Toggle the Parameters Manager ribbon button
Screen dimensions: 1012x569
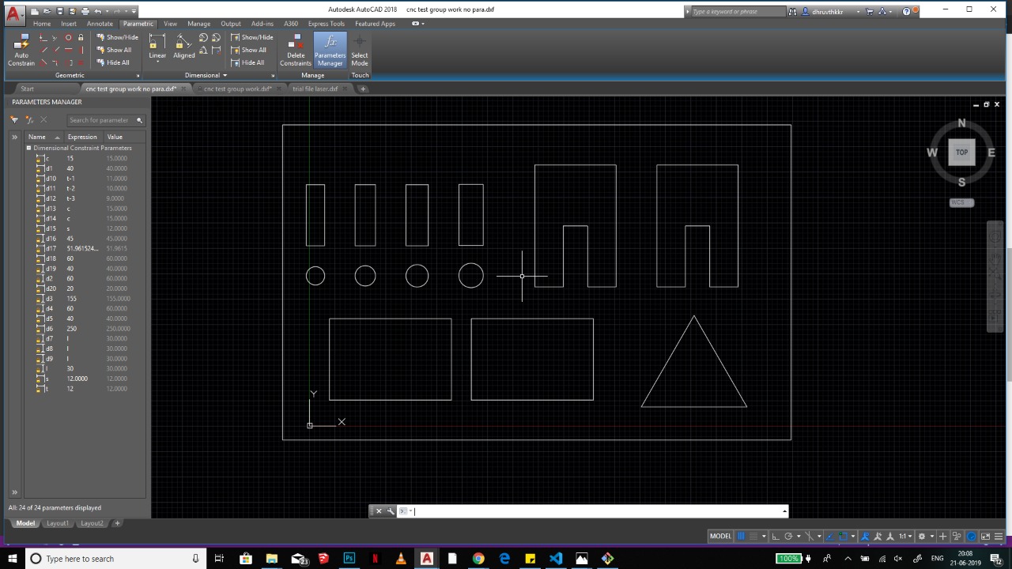click(x=330, y=50)
